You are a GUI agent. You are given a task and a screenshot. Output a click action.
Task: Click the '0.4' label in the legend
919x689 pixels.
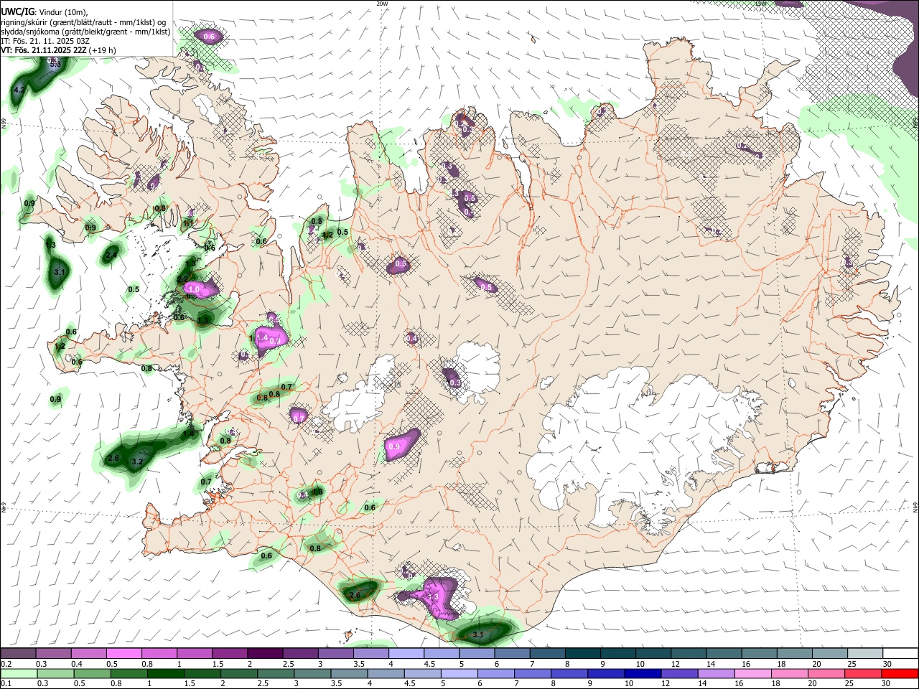75,664
